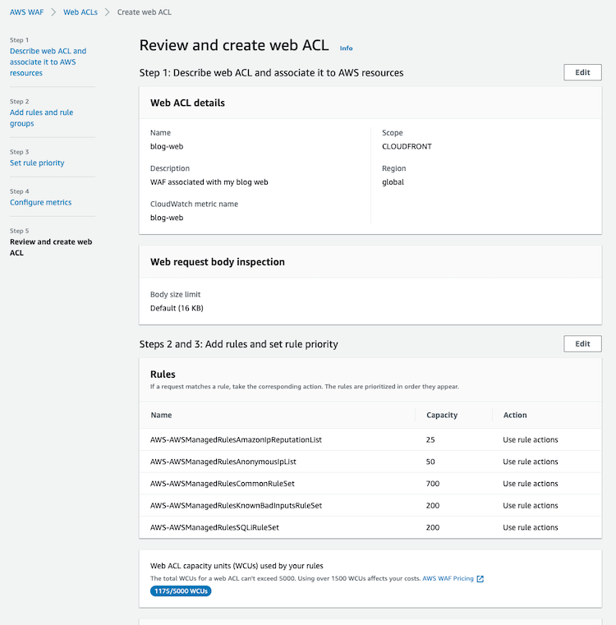The width and height of the screenshot is (616, 625).
Task: Go to AWS WAF breadcrumb
Action: click(27, 12)
